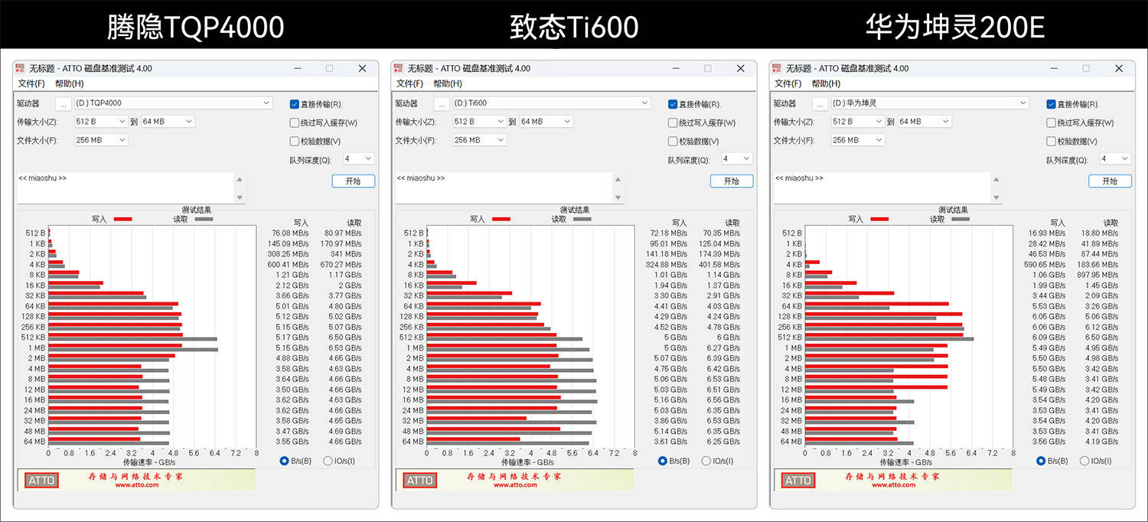Open 64 MB transfer size dropdown in TQP4000 window

(x=168, y=121)
